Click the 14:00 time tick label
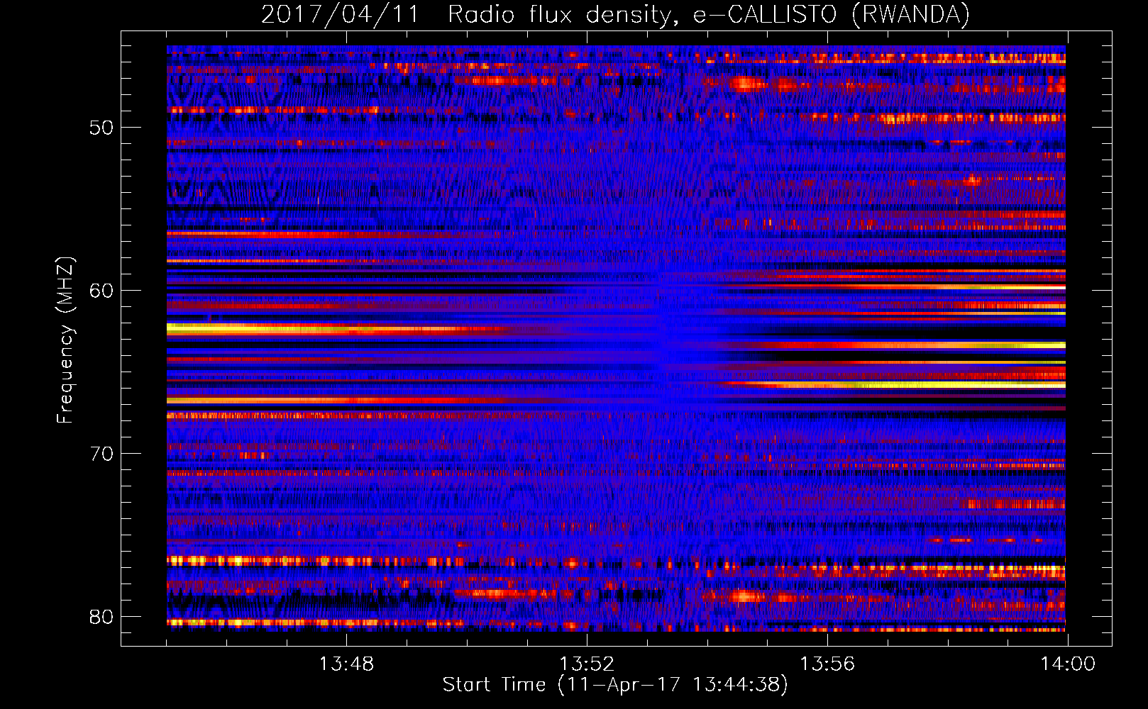Screen dimensions: 1148x709 [x=1068, y=664]
